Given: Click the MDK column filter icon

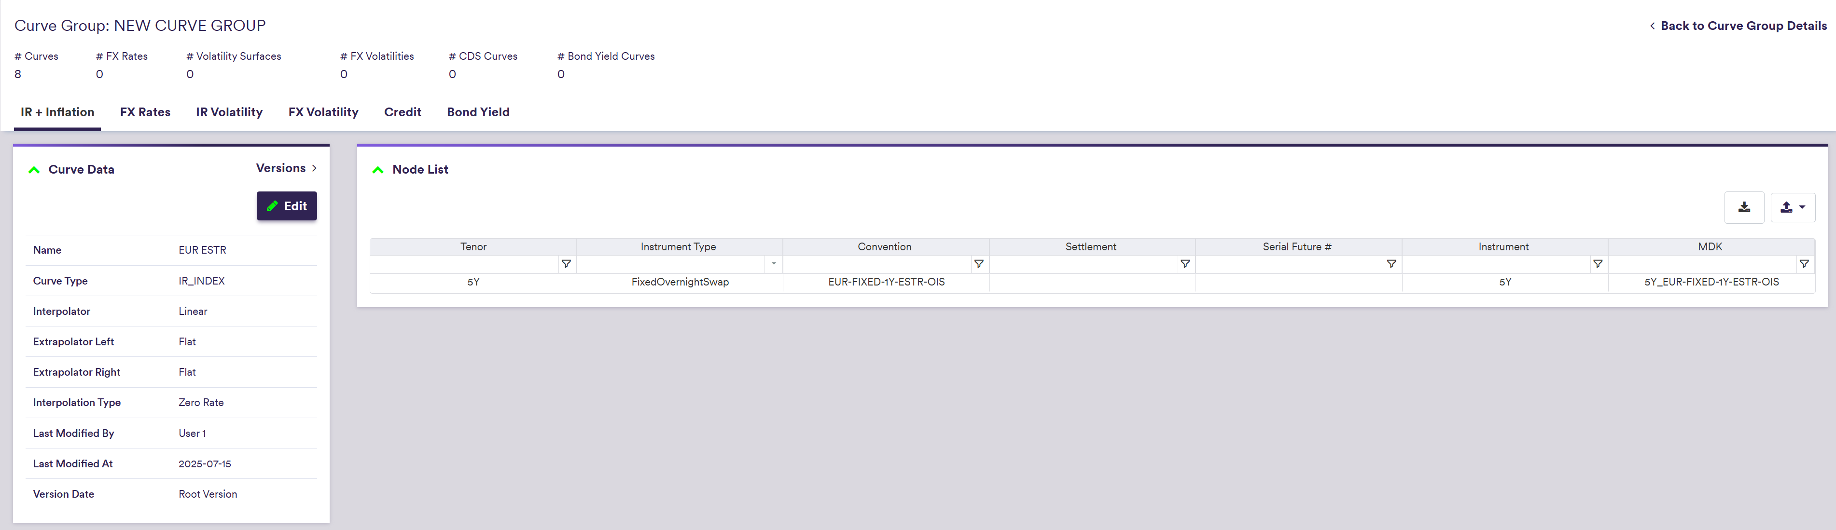Looking at the screenshot, I should 1803,264.
